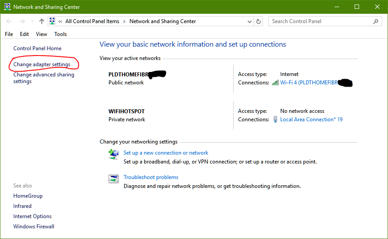Click the Back navigation arrow

(9, 21)
